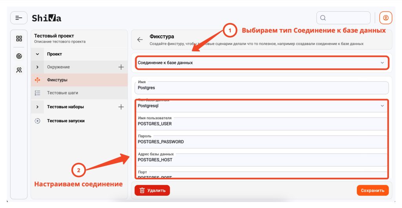
Task: Click the search field in header
Action: (344, 18)
